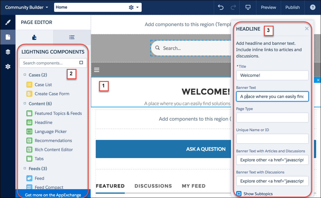Collapse the Content (6) group
The height and width of the screenshot is (198, 321).
(25, 103)
